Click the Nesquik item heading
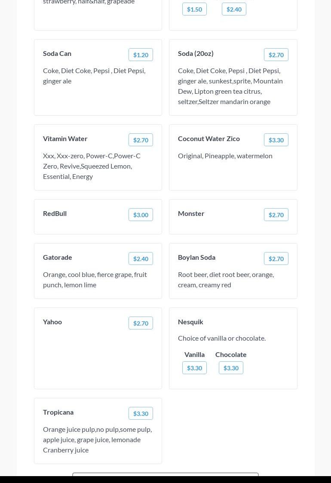Image resolution: width=331 pixels, height=483 pixels. [190, 322]
